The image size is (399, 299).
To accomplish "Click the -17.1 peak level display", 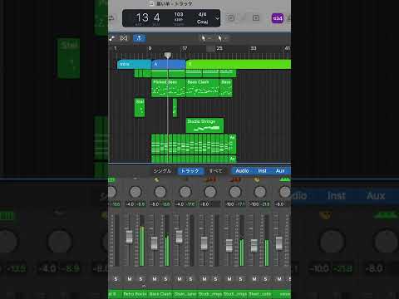I will [241, 204].
